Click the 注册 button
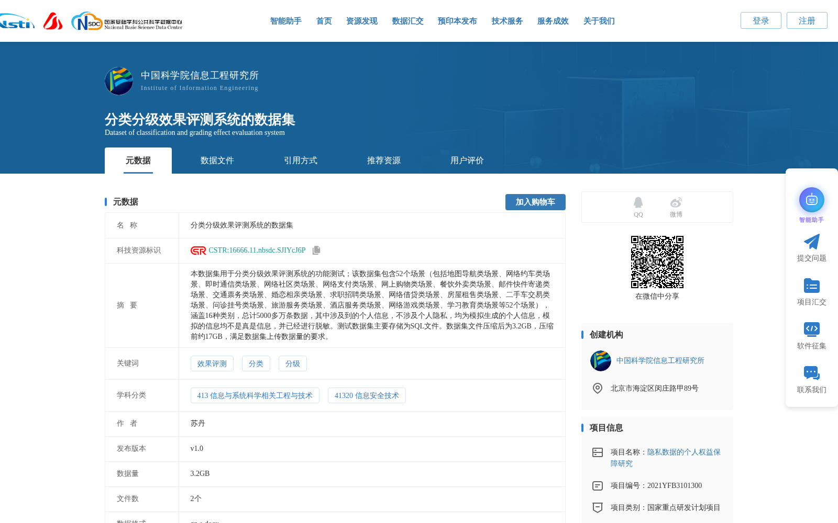Screen dimensions: 838x523 (807, 20)
